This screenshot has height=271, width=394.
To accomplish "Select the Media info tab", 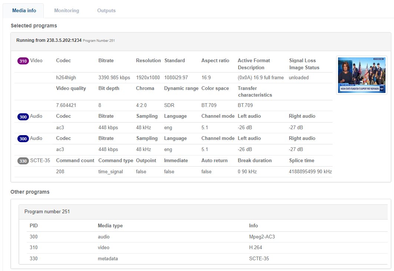I will (24, 11).
